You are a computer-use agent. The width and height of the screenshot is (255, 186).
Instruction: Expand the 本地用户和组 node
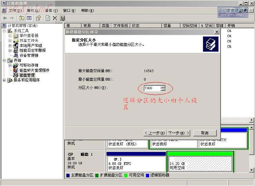10,45
